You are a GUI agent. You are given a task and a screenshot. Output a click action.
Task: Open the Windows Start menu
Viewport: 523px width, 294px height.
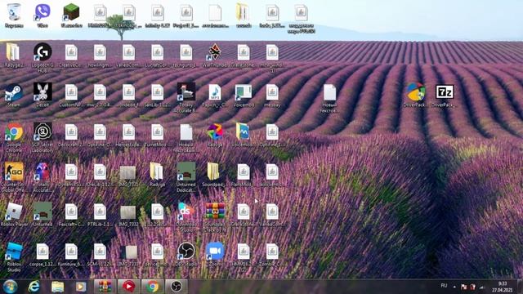(x=10, y=287)
